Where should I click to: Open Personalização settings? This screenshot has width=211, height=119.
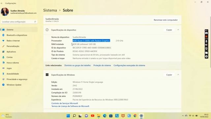coord(19,46)
